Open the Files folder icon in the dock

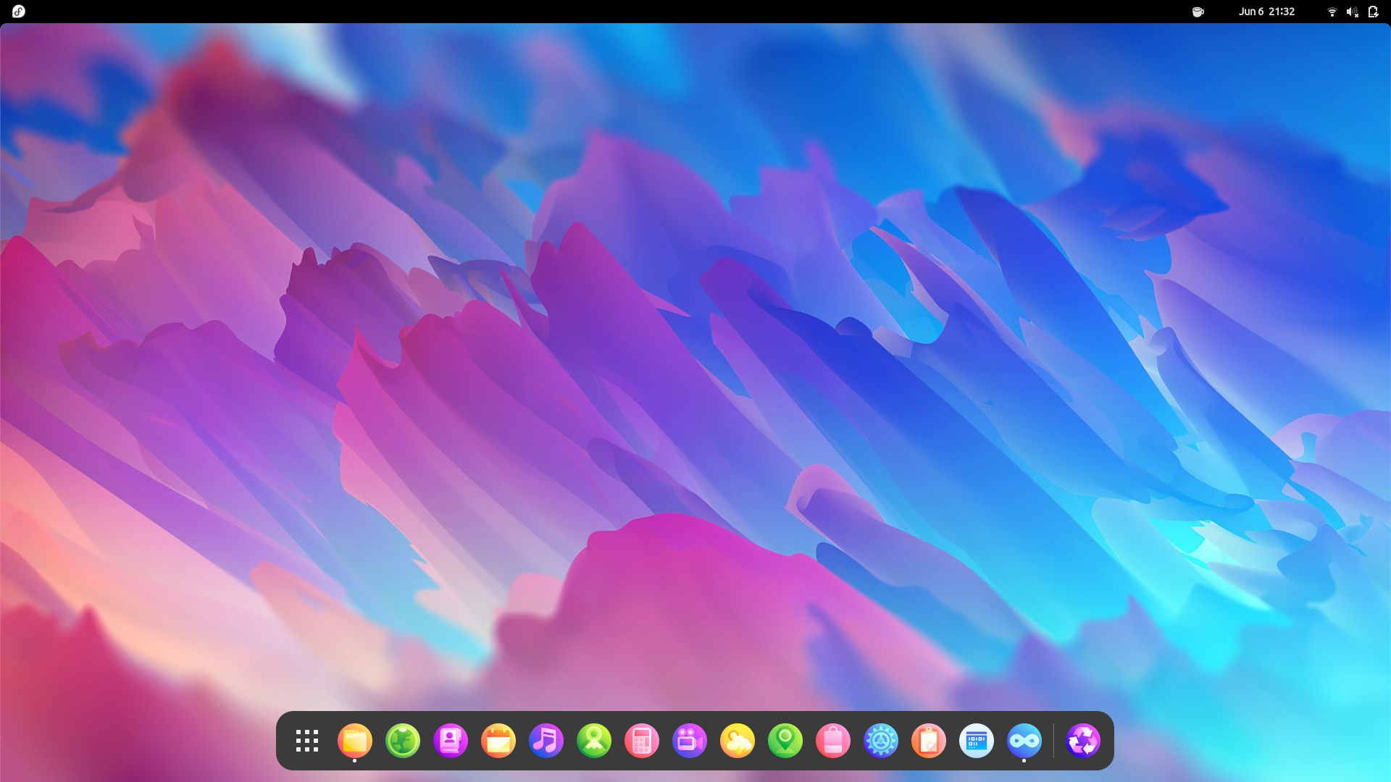point(355,741)
